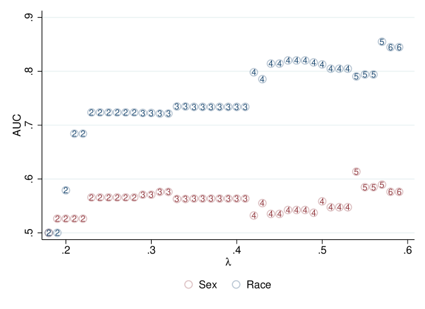Click the highest blue Race marker labeled 5
425x309 pixels.
point(382,42)
